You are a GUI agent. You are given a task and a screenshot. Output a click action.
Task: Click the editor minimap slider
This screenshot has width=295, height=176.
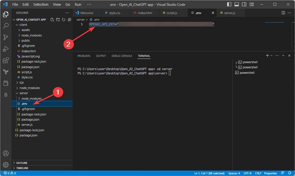[275, 22]
